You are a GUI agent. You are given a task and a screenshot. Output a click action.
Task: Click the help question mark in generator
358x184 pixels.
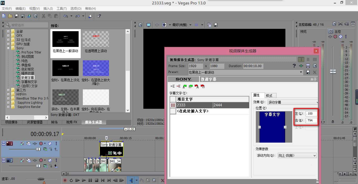click(294, 66)
